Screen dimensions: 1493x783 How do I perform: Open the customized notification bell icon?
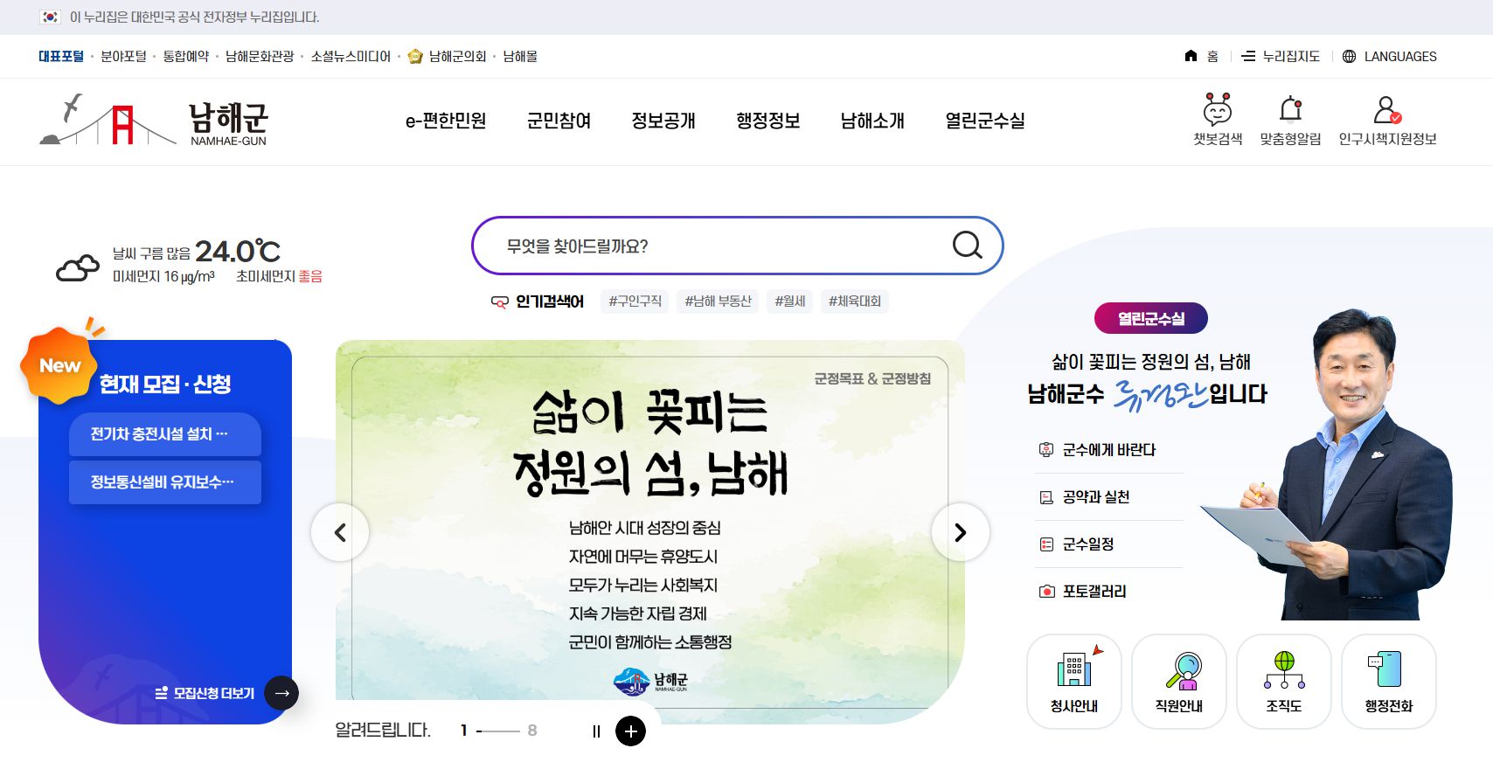(x=1290, y=109)
